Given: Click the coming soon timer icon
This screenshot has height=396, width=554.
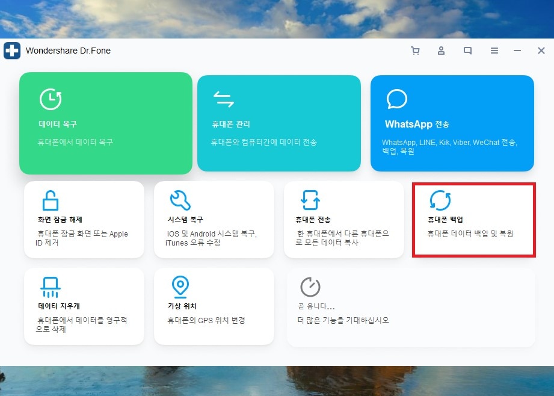Looking at the screenshot, I should [x=310, y=286].
